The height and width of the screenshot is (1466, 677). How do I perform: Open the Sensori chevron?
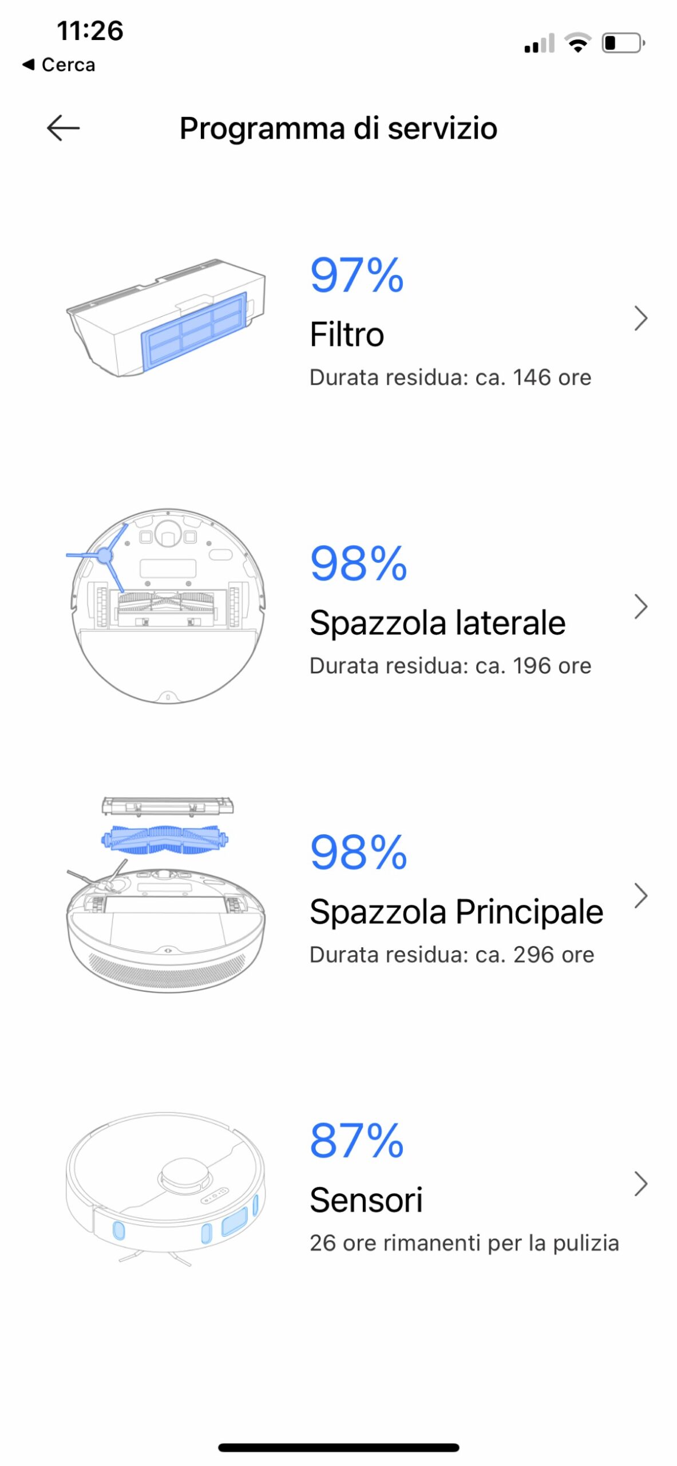tap(640, 1184)
